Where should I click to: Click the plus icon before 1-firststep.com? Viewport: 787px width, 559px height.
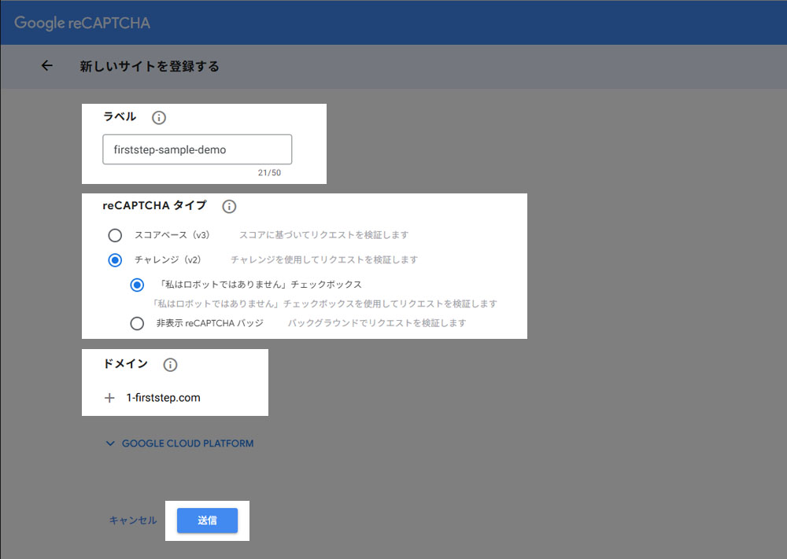(109, 398)
